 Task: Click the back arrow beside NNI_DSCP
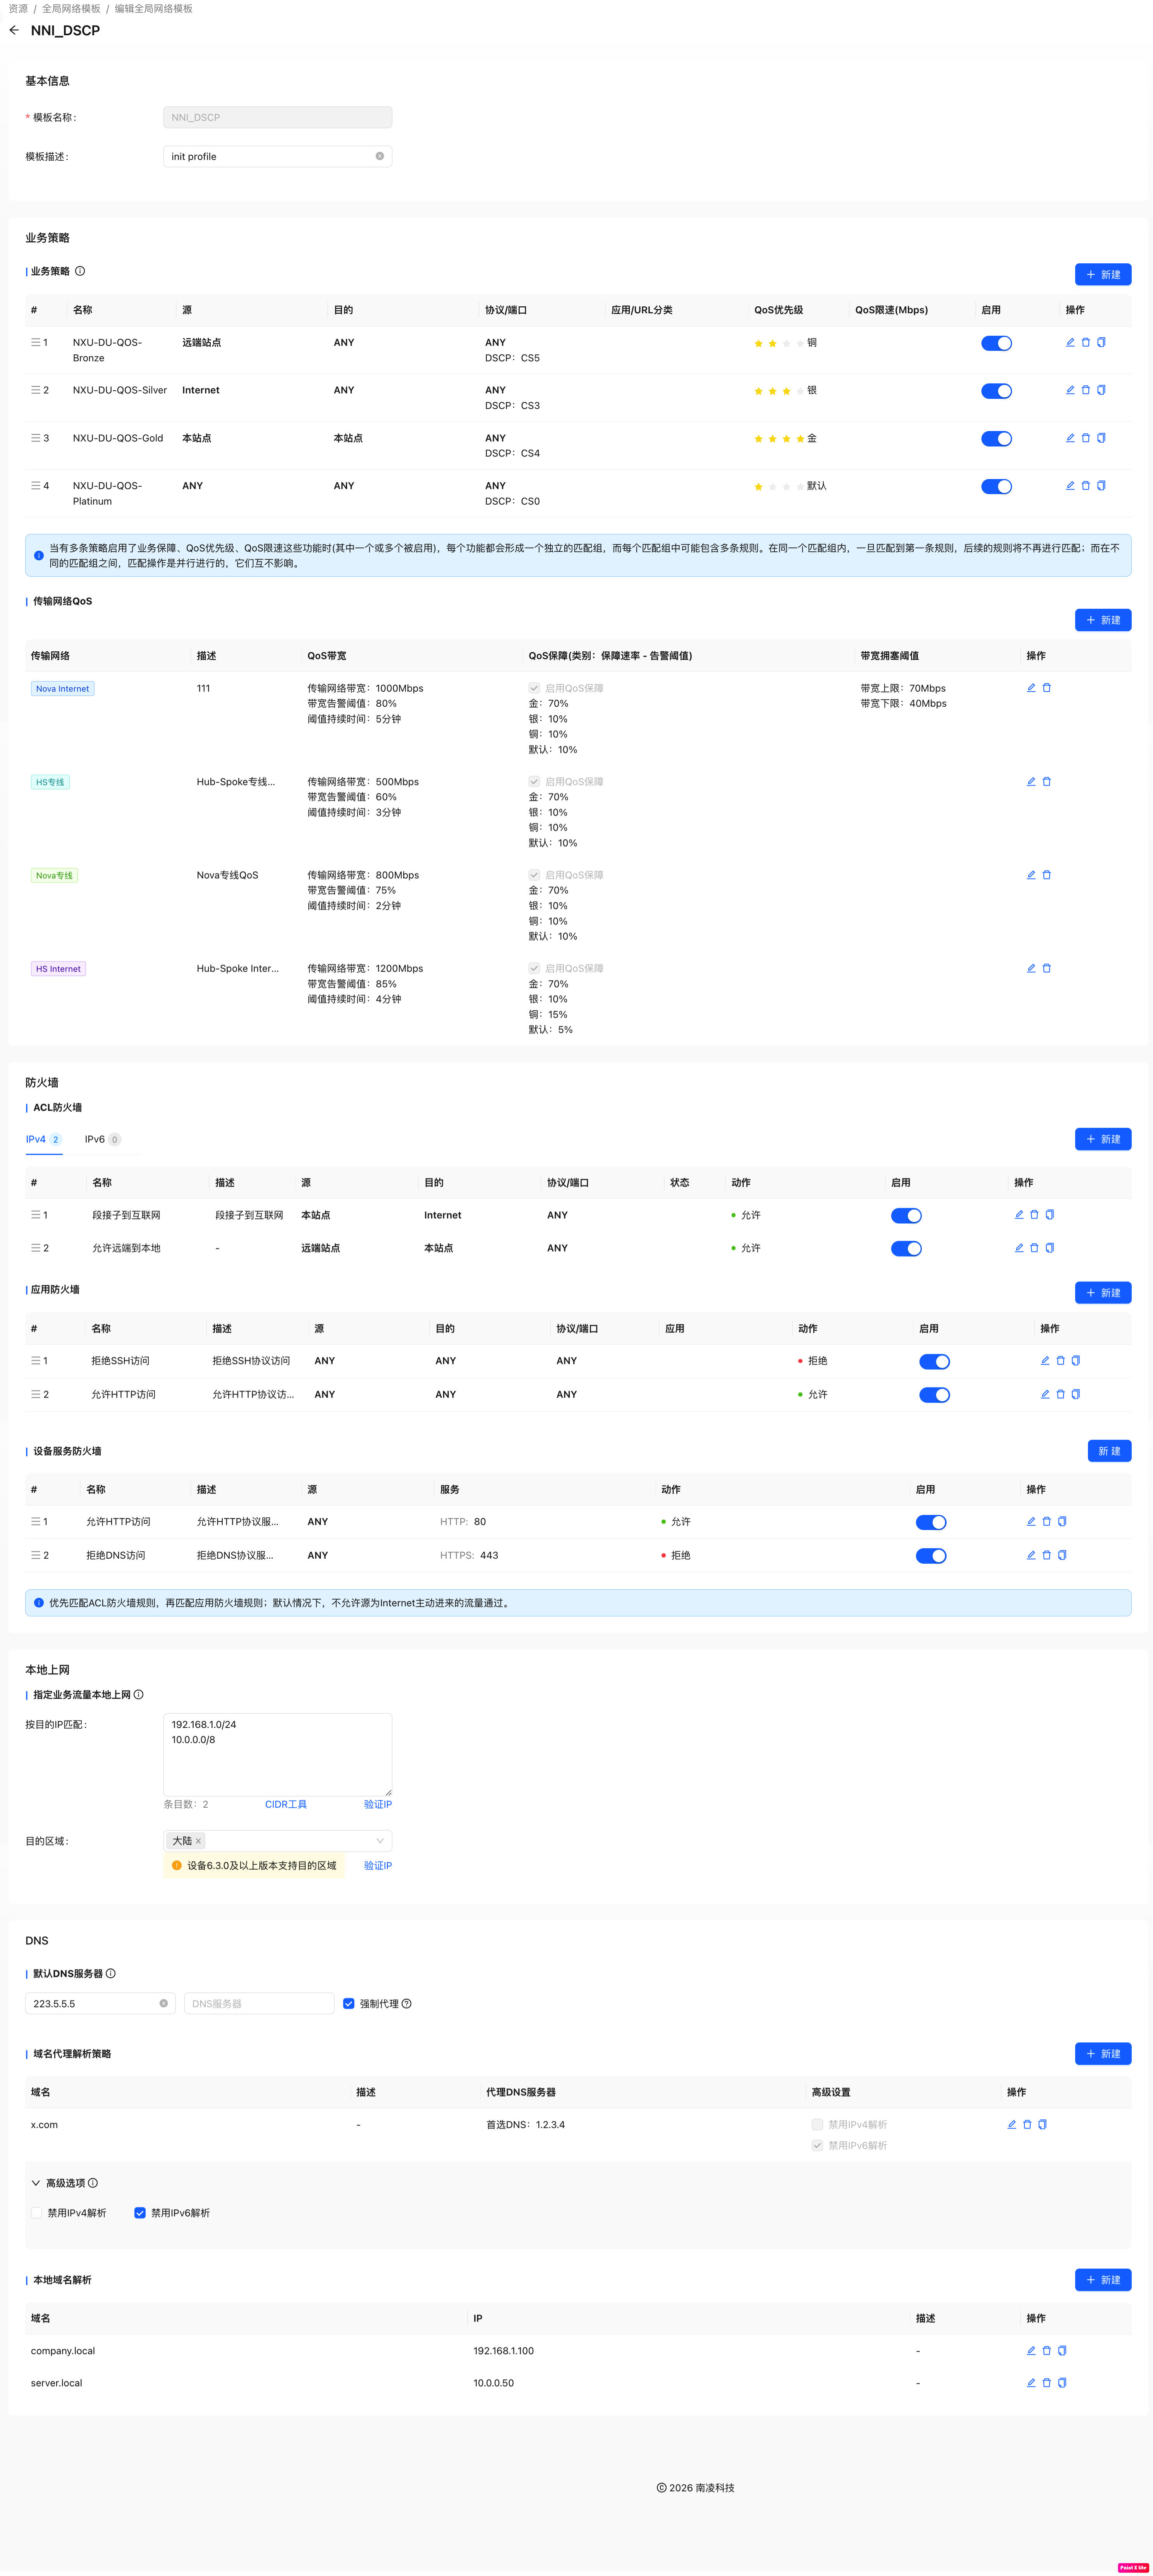[14, 30]
